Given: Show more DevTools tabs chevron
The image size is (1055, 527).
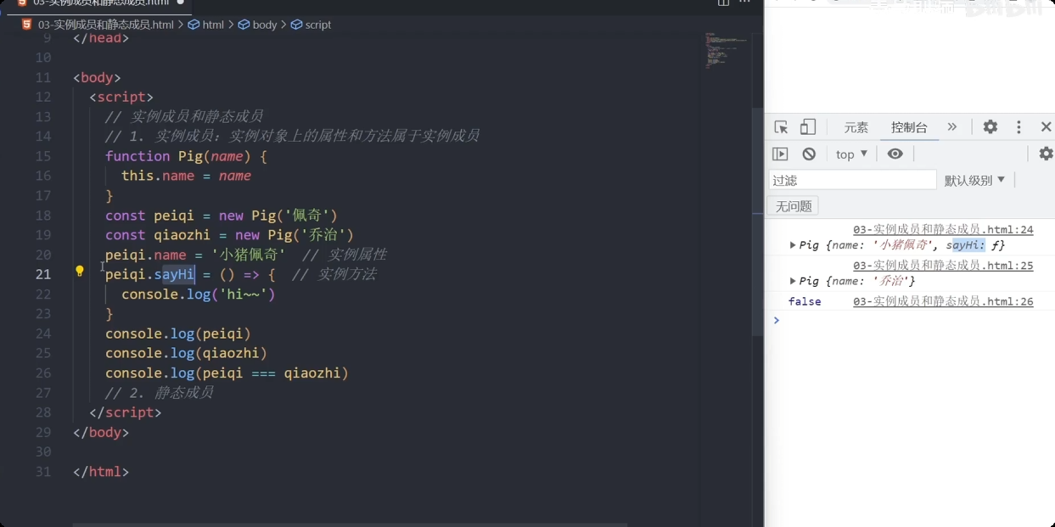Looking at the screenshot, I should coord(952,127).
